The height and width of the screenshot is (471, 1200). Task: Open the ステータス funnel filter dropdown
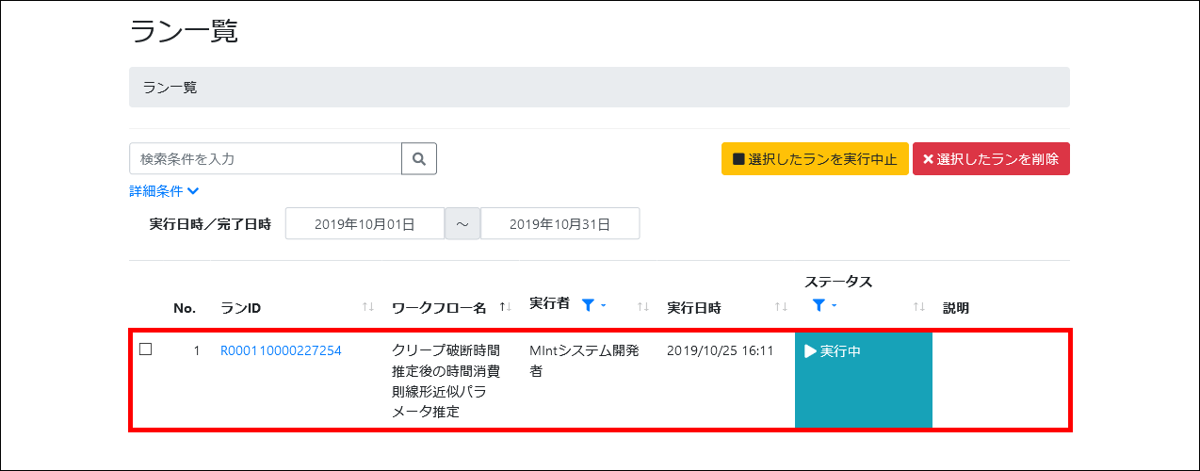point(823,305)
